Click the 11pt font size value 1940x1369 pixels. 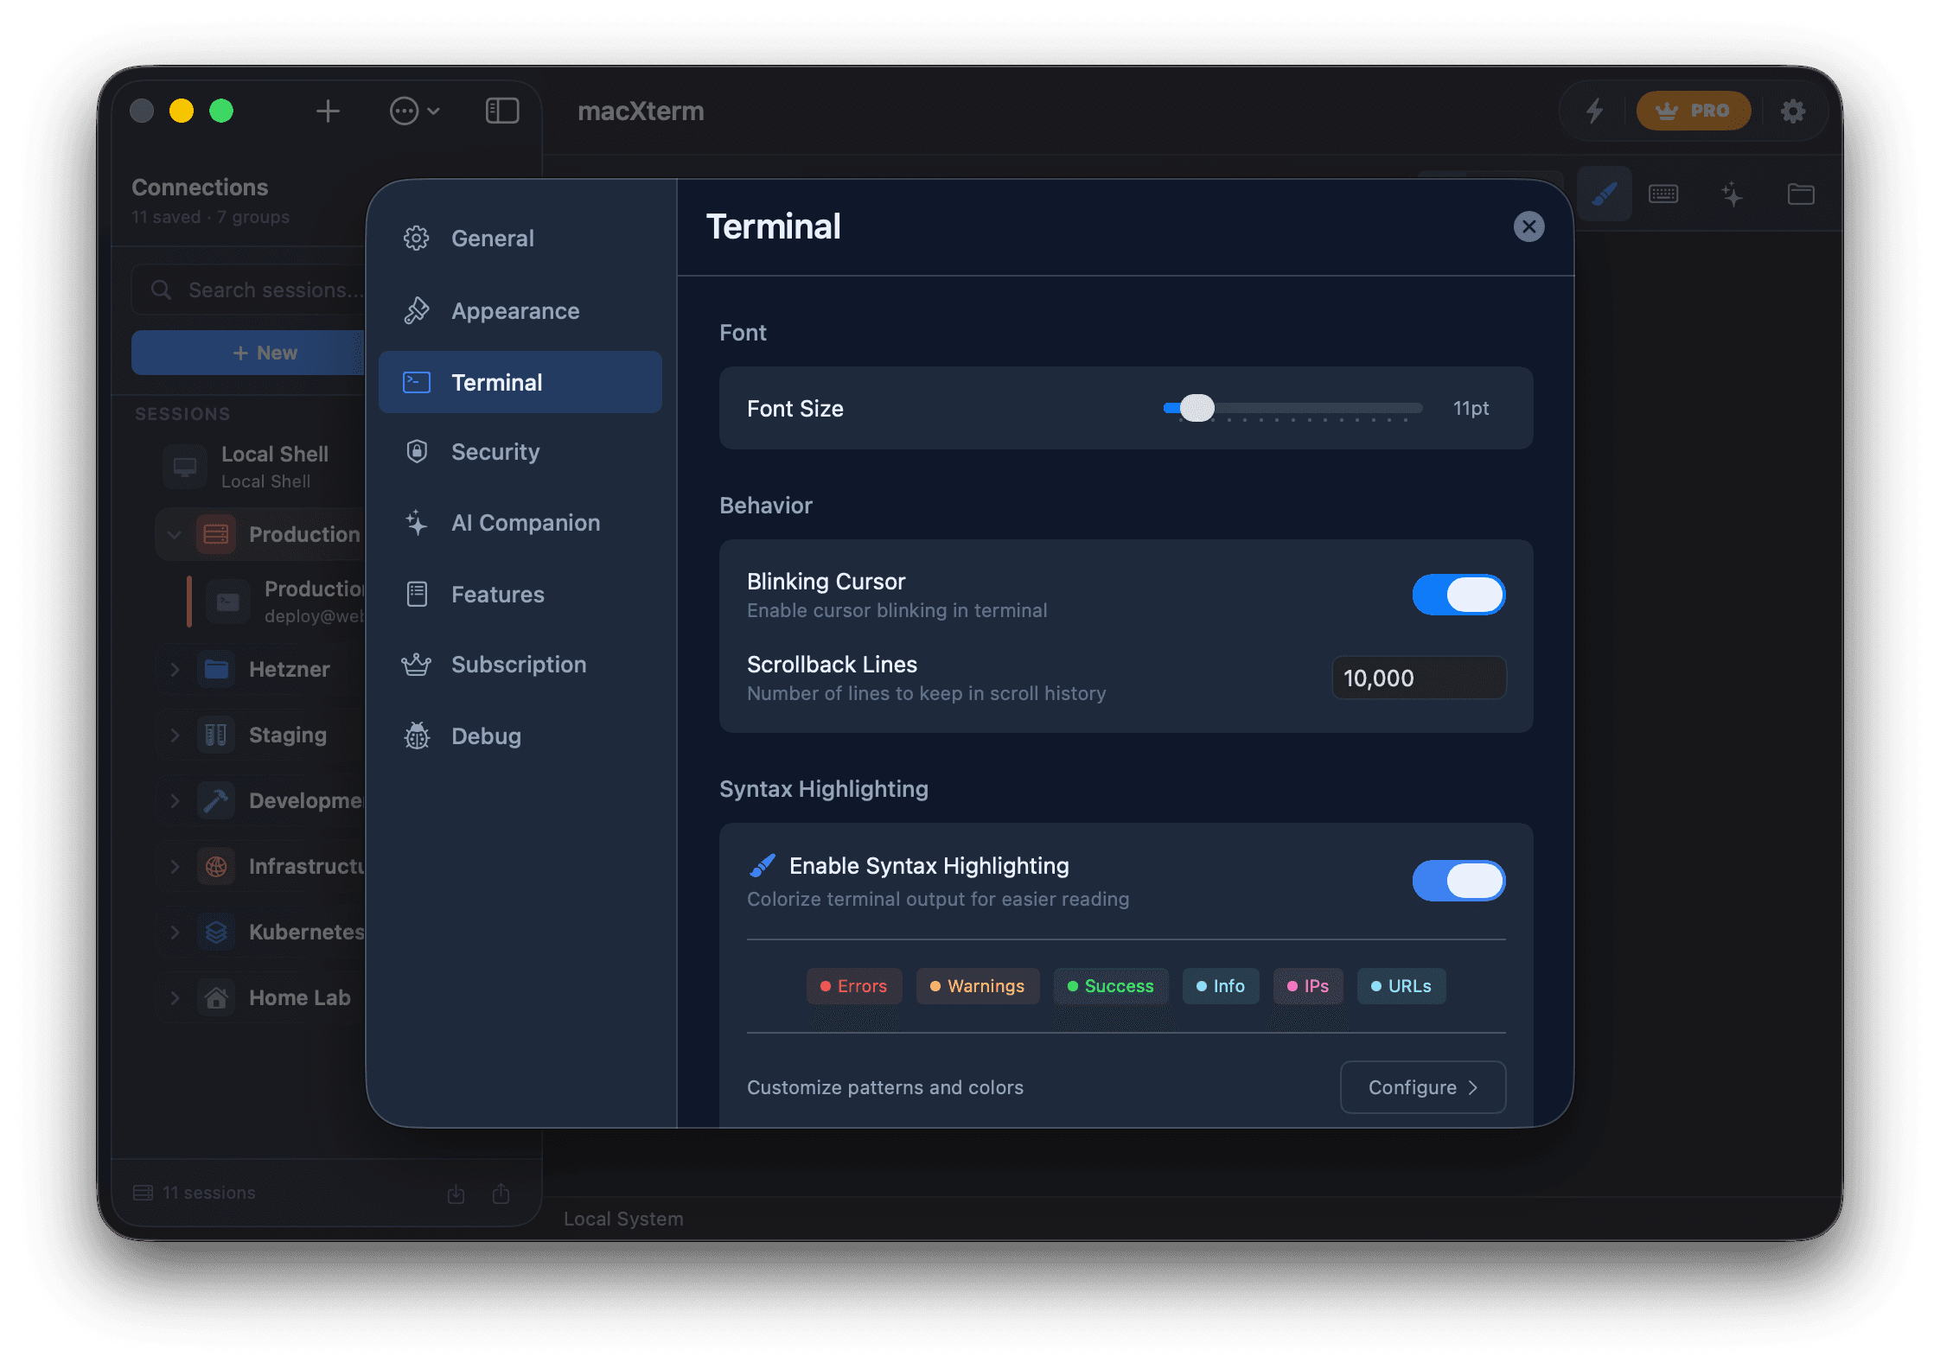point(1471,408)
